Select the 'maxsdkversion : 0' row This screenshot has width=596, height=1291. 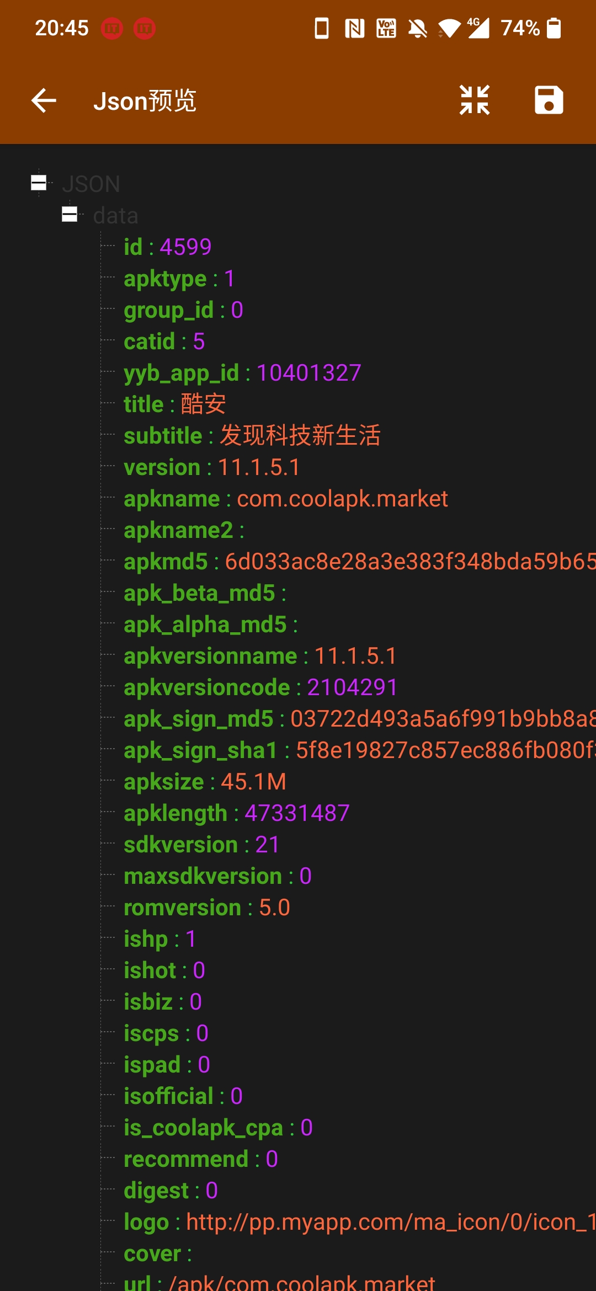click(x=218, y=876)
